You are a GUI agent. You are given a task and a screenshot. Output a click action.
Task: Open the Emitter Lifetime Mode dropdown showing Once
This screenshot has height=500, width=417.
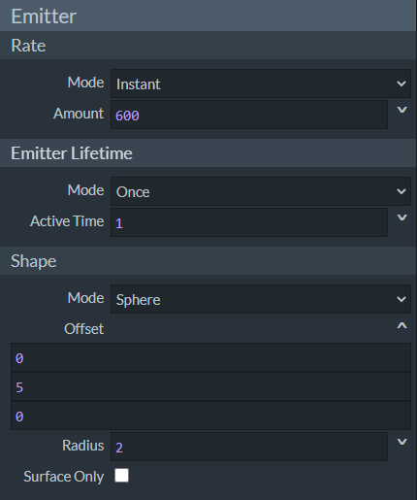pyautogui.click(x=261, y=191)
